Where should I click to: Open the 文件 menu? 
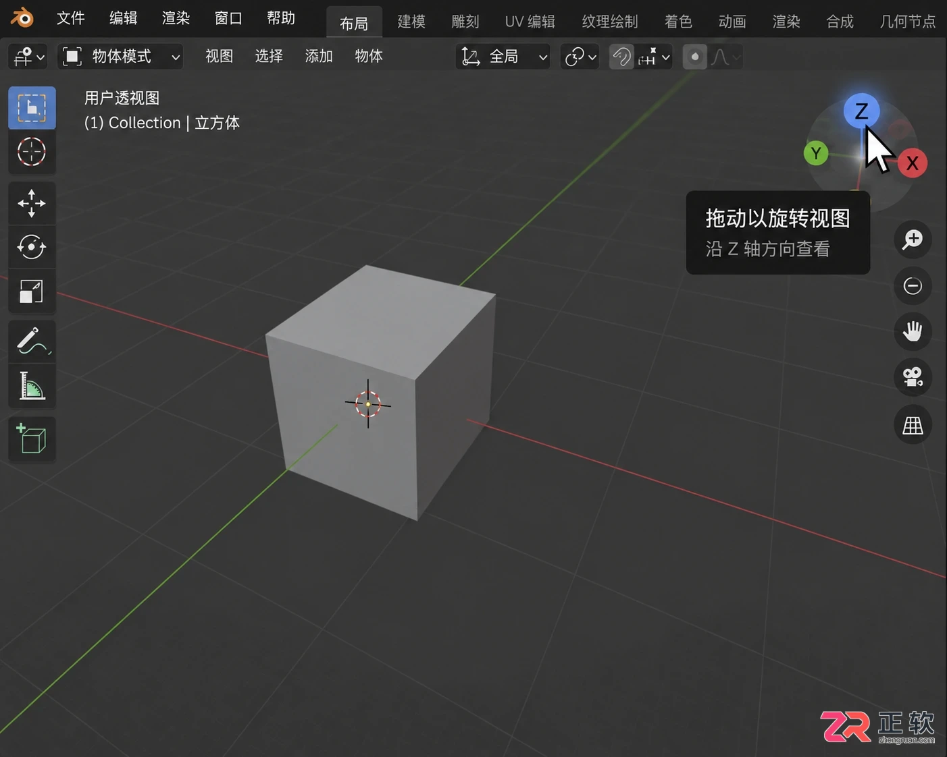click(x=71, y=18)
